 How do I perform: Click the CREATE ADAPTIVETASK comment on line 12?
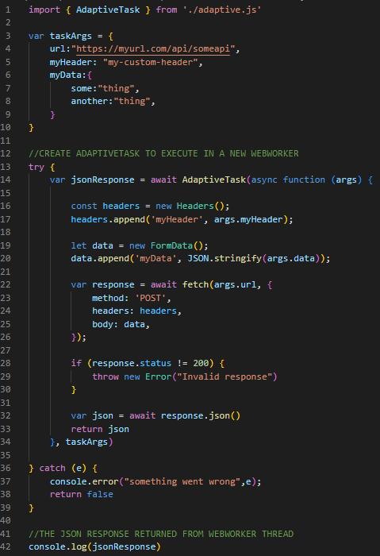pyautogui.click(x=163, y=153)
